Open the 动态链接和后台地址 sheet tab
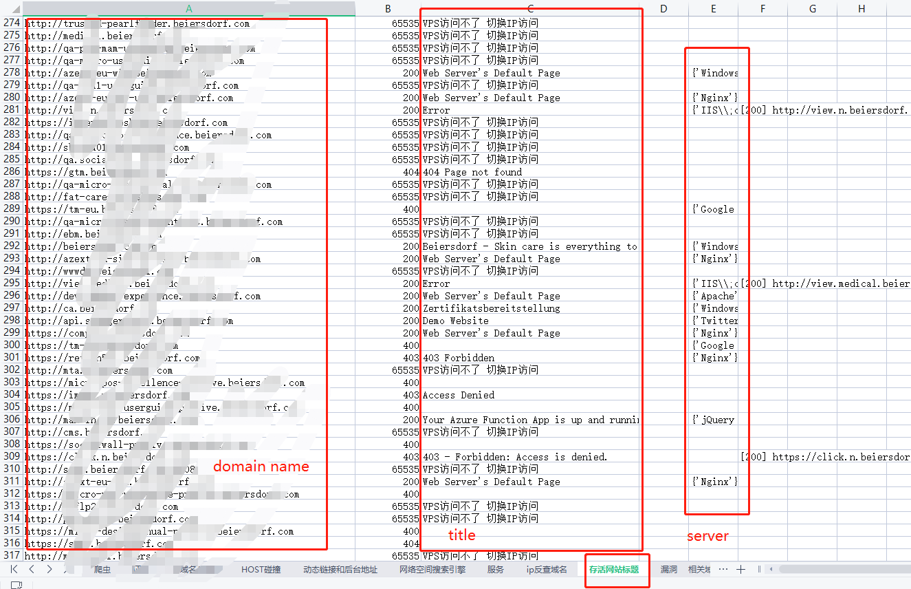The image size is (911, 589). [340, 570]
